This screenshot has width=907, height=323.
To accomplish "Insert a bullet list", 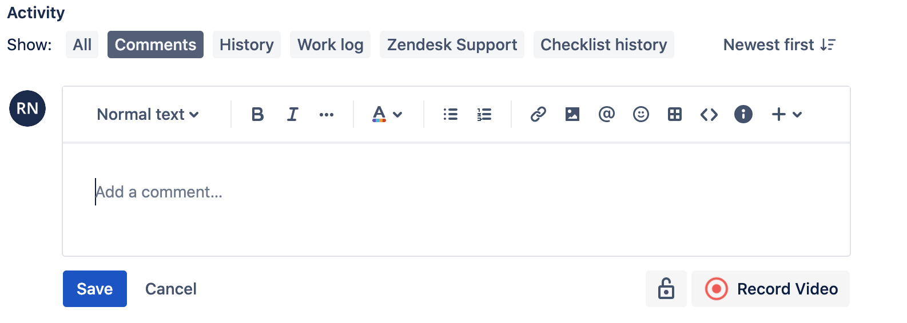I will [451, 115].
